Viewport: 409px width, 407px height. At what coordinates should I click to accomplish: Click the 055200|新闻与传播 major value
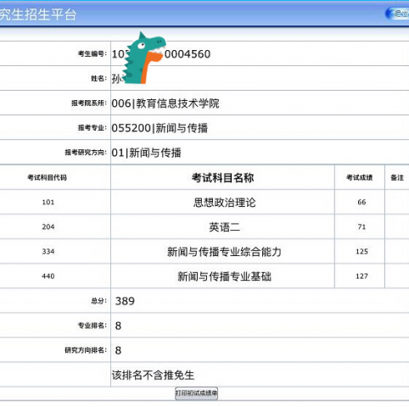[x=160, y=128]
